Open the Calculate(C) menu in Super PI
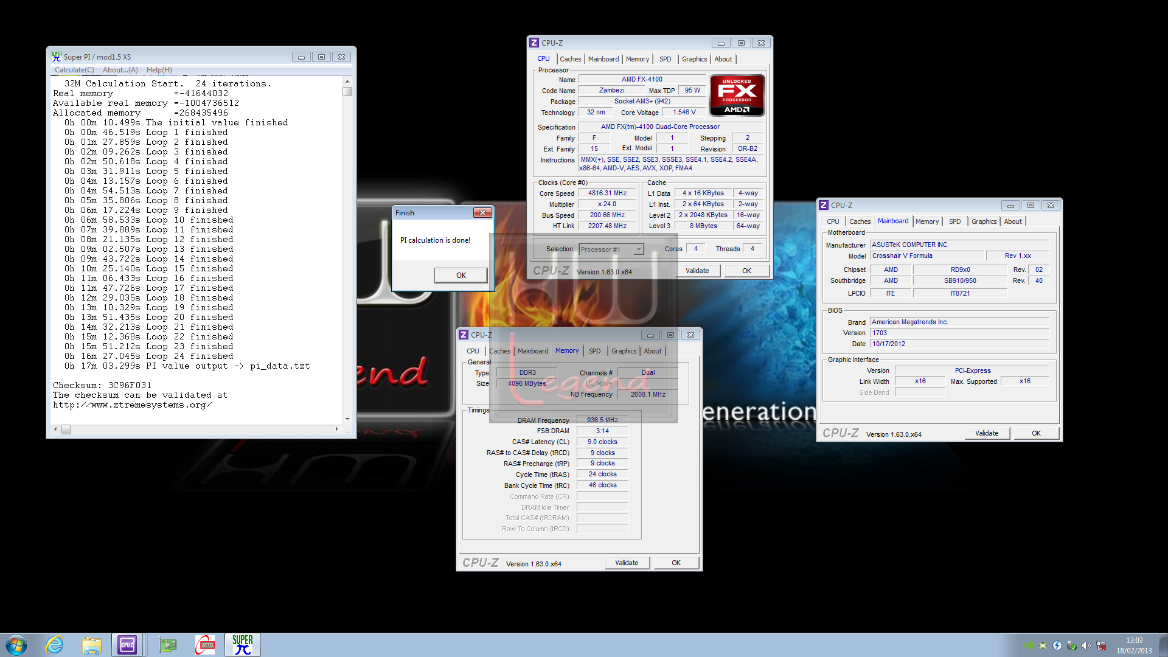This screenshot has height=657, width=1168. [74, 70]
